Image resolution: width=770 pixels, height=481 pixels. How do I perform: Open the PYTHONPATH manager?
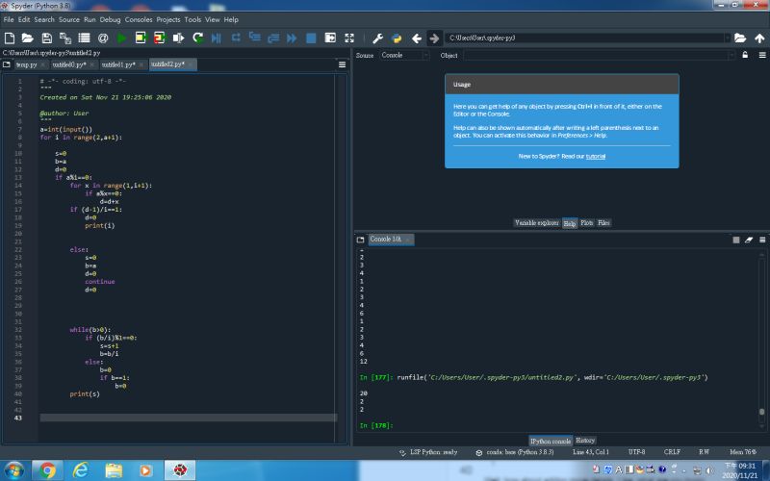[397, 38]
